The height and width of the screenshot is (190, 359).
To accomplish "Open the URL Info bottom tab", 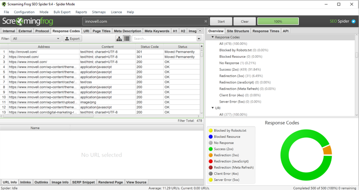I will (x=9, y=182).
